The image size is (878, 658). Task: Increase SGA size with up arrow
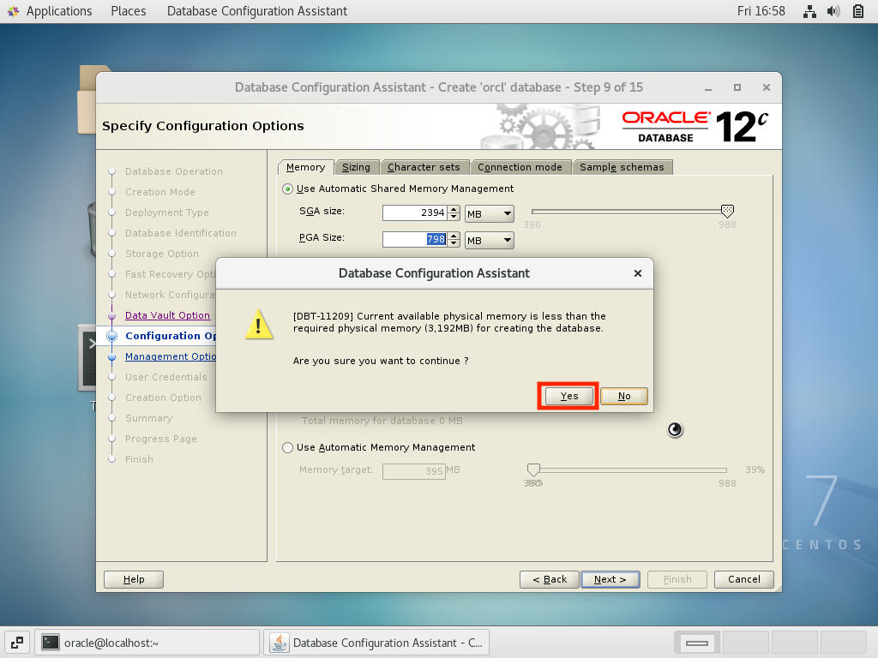click(x=454, y=209)
